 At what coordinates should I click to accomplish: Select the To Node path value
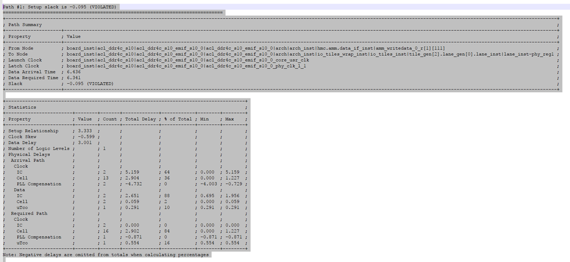point(310,54)
